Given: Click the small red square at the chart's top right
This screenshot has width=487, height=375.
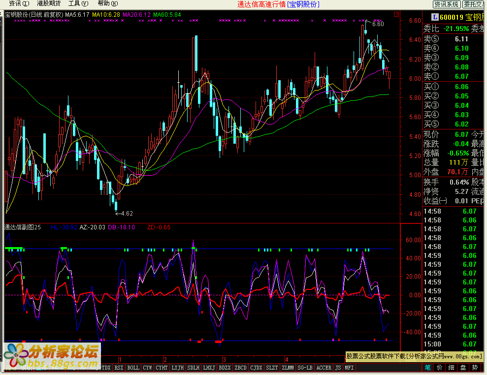Looking at the screenshot, I should pyautogui.click(x=396, y=14).
